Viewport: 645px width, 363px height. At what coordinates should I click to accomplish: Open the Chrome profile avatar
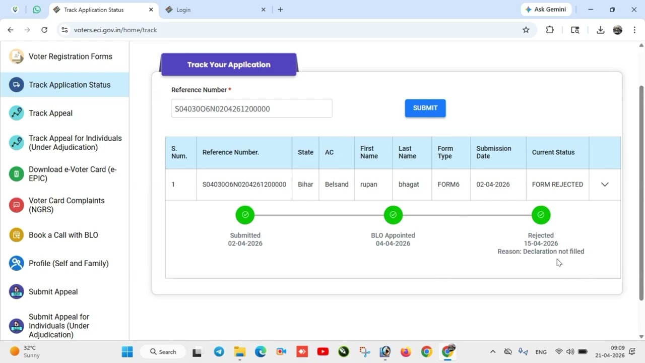617,30
